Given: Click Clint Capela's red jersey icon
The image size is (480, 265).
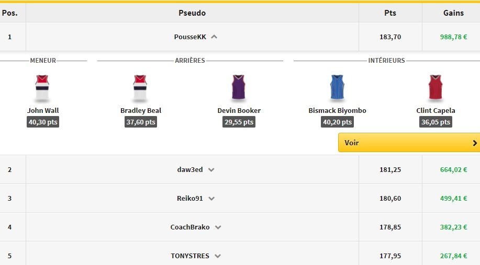Looking at the screenshot, I should [435, 88].
